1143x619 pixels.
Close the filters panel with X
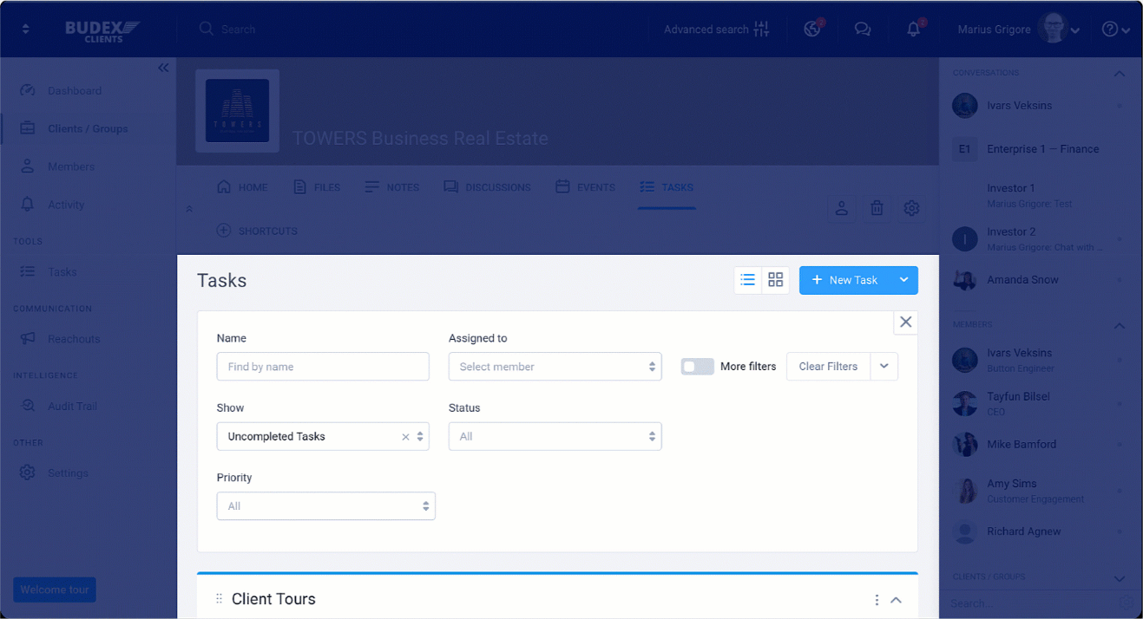pyautogui.click(x=906, y=322)
